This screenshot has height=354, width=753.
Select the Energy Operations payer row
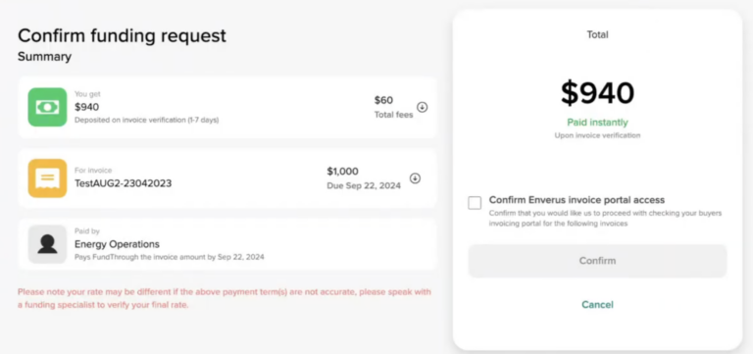pyautogui.click(x=227, y=244)
